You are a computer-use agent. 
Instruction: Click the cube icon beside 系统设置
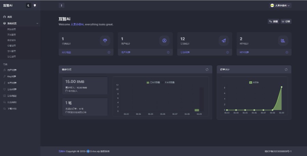click(x=4, y=24)
